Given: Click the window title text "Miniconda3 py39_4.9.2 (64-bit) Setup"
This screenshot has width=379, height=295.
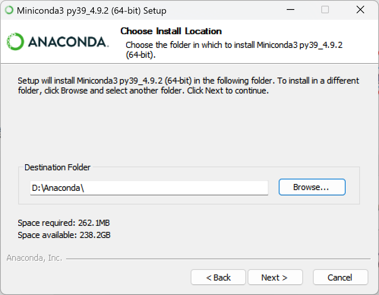Looking at the screenshot, I should tap(92, 11).
